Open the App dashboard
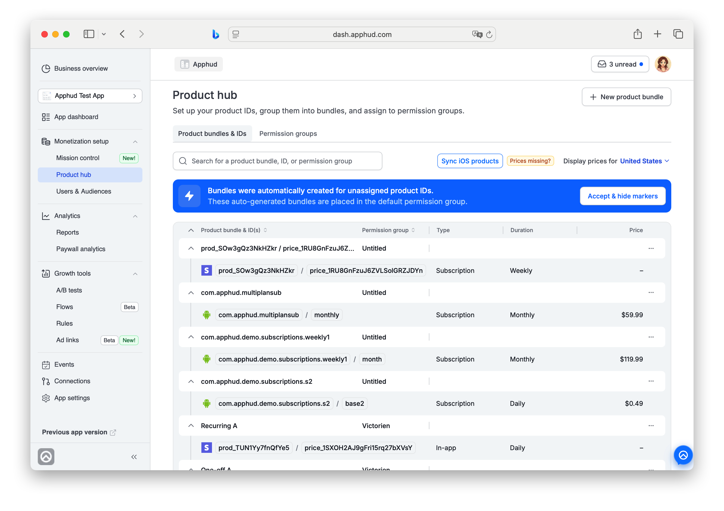 click(70, 117)
